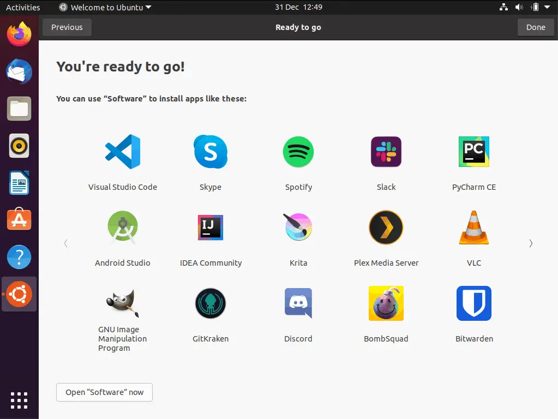
Task: Launch Firefox from the dock
Action: pyautogui.click(x=19, y=34)
